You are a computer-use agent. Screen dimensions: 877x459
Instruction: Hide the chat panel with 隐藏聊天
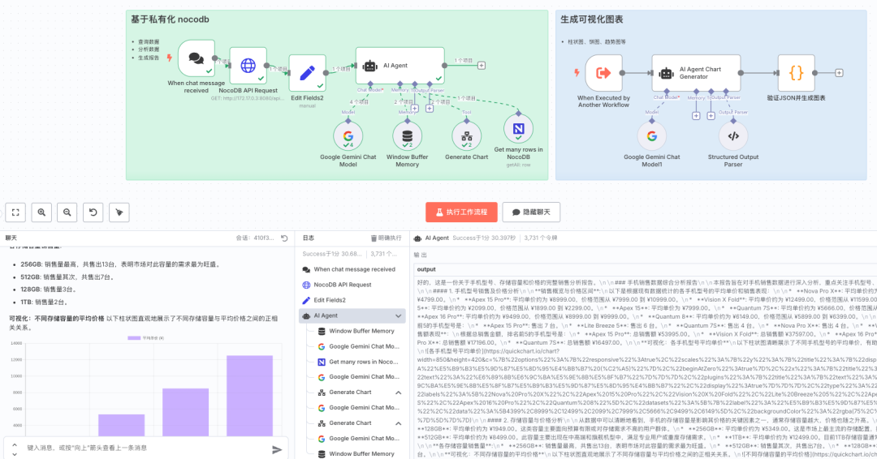(531, 212)
